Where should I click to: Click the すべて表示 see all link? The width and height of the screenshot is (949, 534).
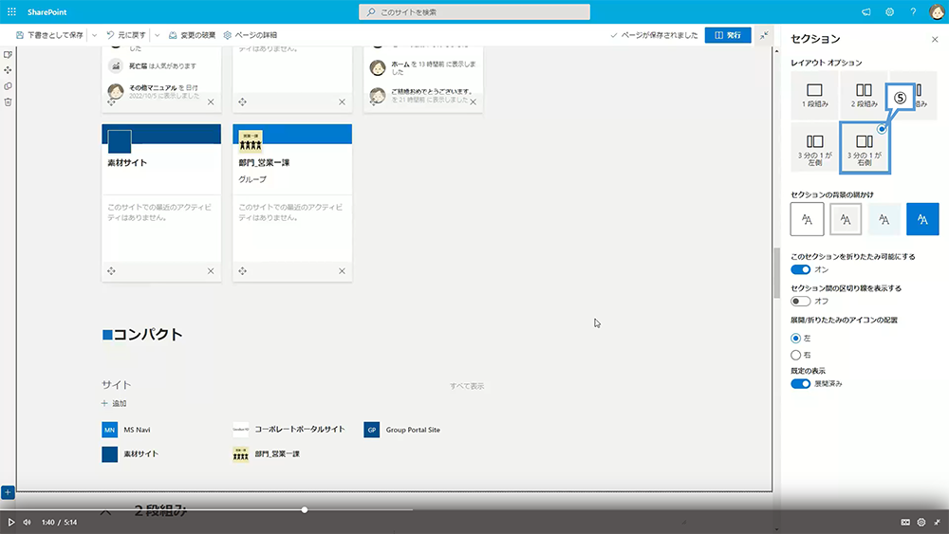(x=467, y=386)
